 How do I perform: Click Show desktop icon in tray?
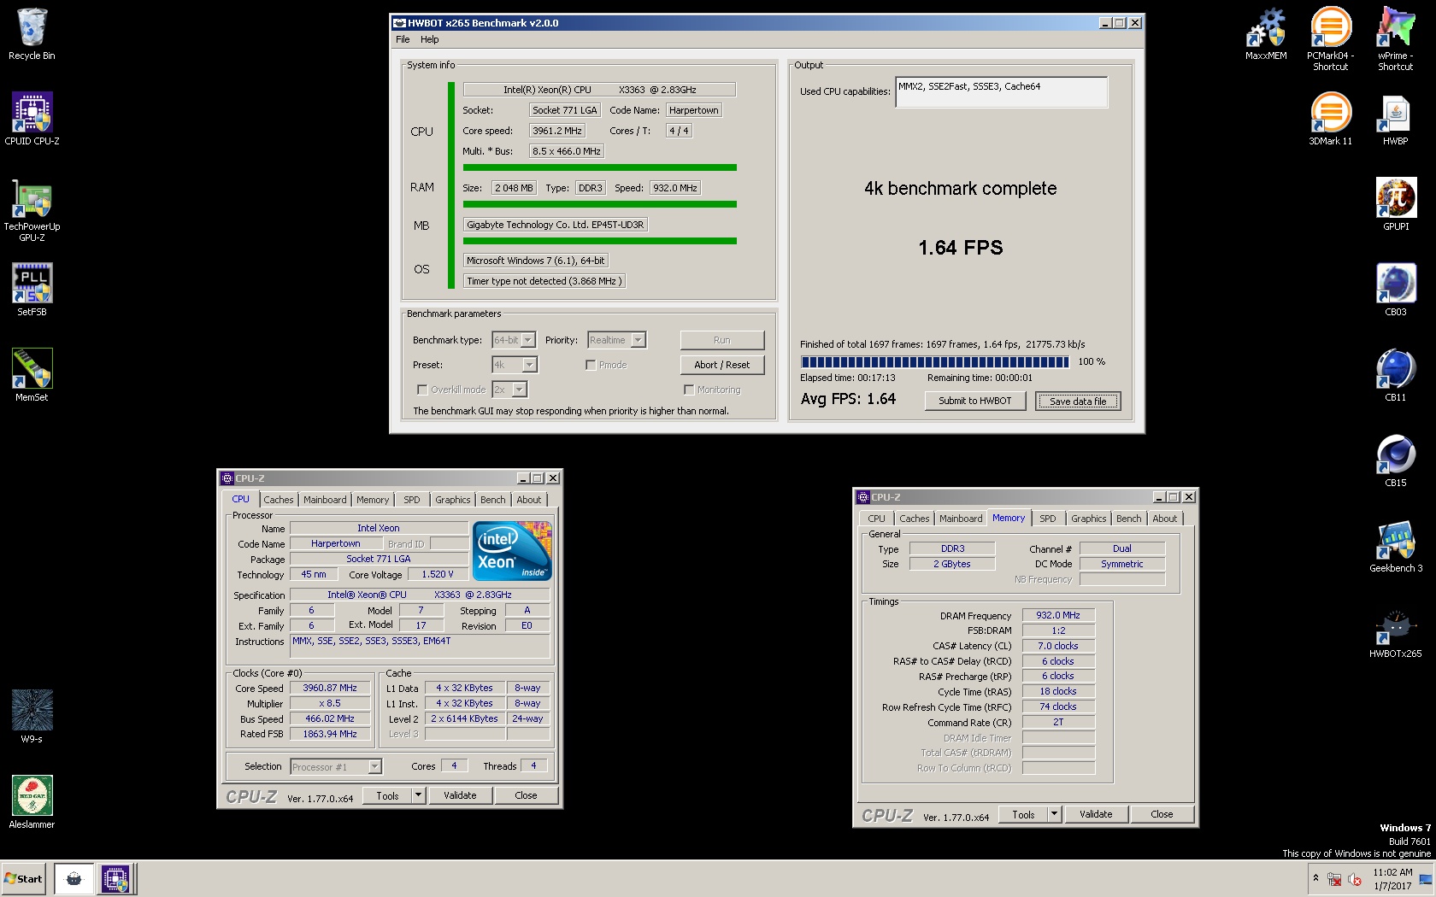[1425, 879]
